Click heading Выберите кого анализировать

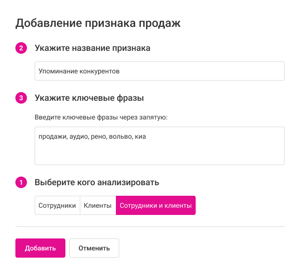97,183
